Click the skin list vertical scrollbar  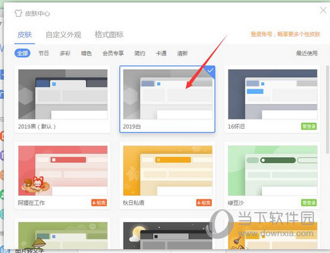pos(327,109)
